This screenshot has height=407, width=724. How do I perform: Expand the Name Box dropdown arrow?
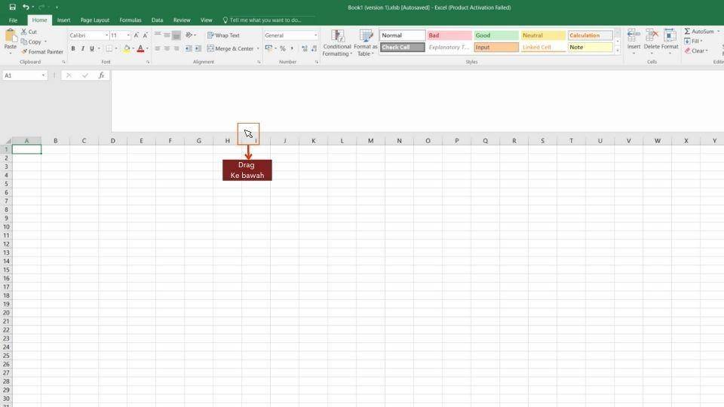pyautogui.click(x=44, y=75)
